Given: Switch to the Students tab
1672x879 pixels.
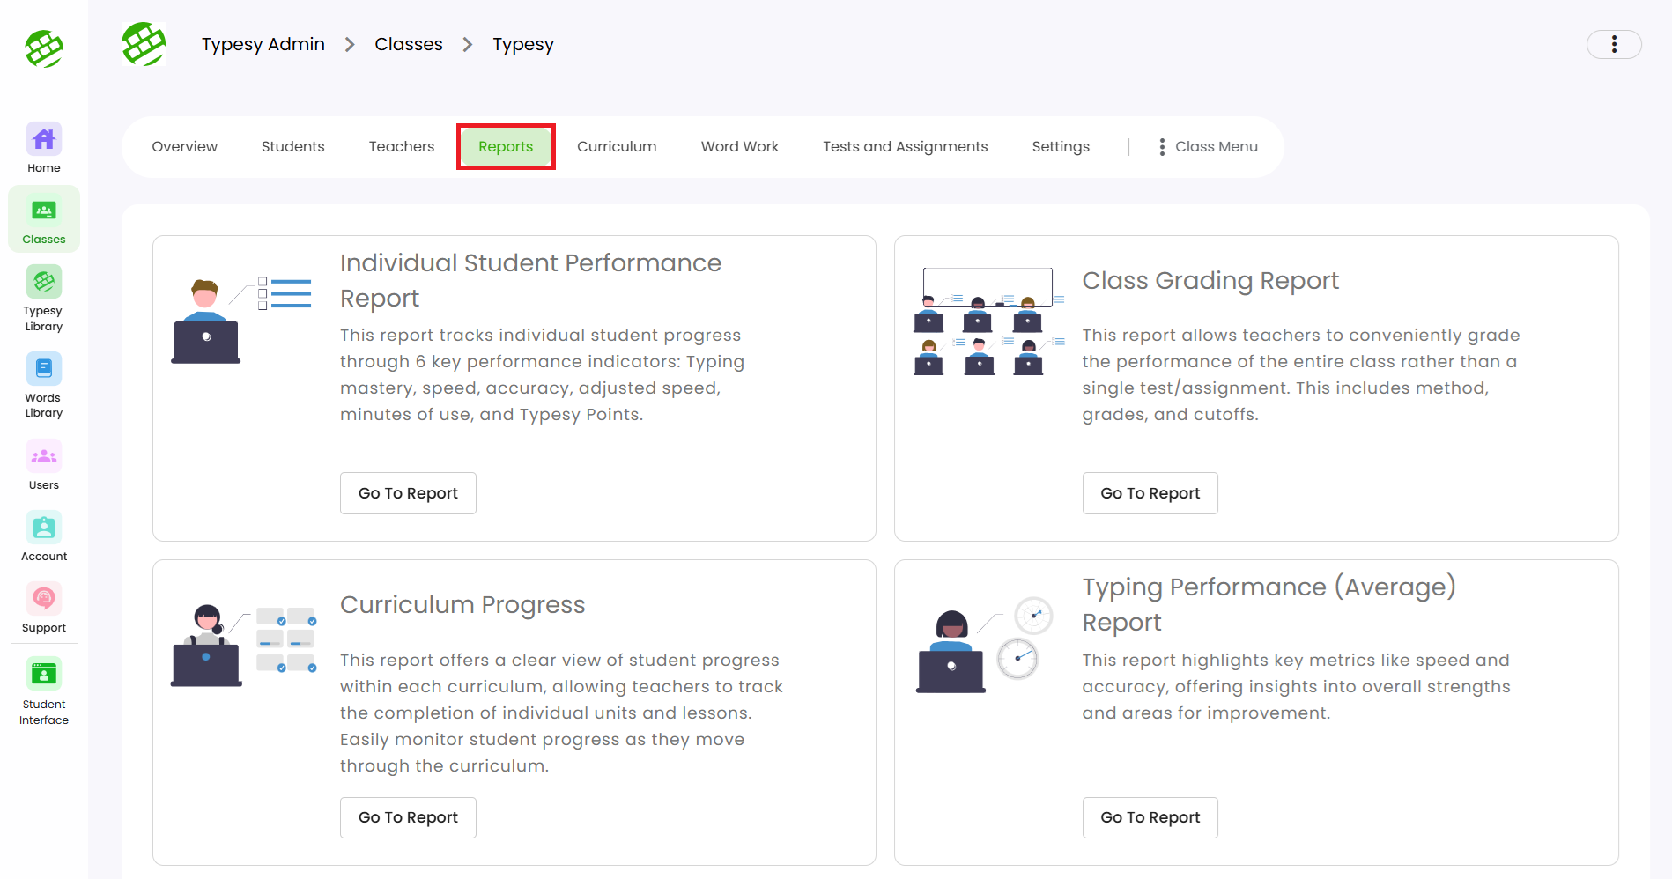Looking at the screenshot, I should (292, 147).
